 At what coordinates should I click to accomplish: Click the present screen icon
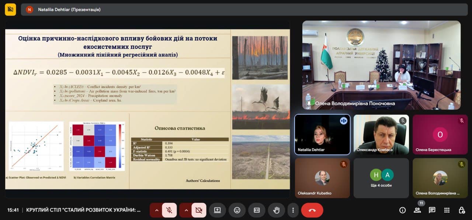[x=217, y=210]
